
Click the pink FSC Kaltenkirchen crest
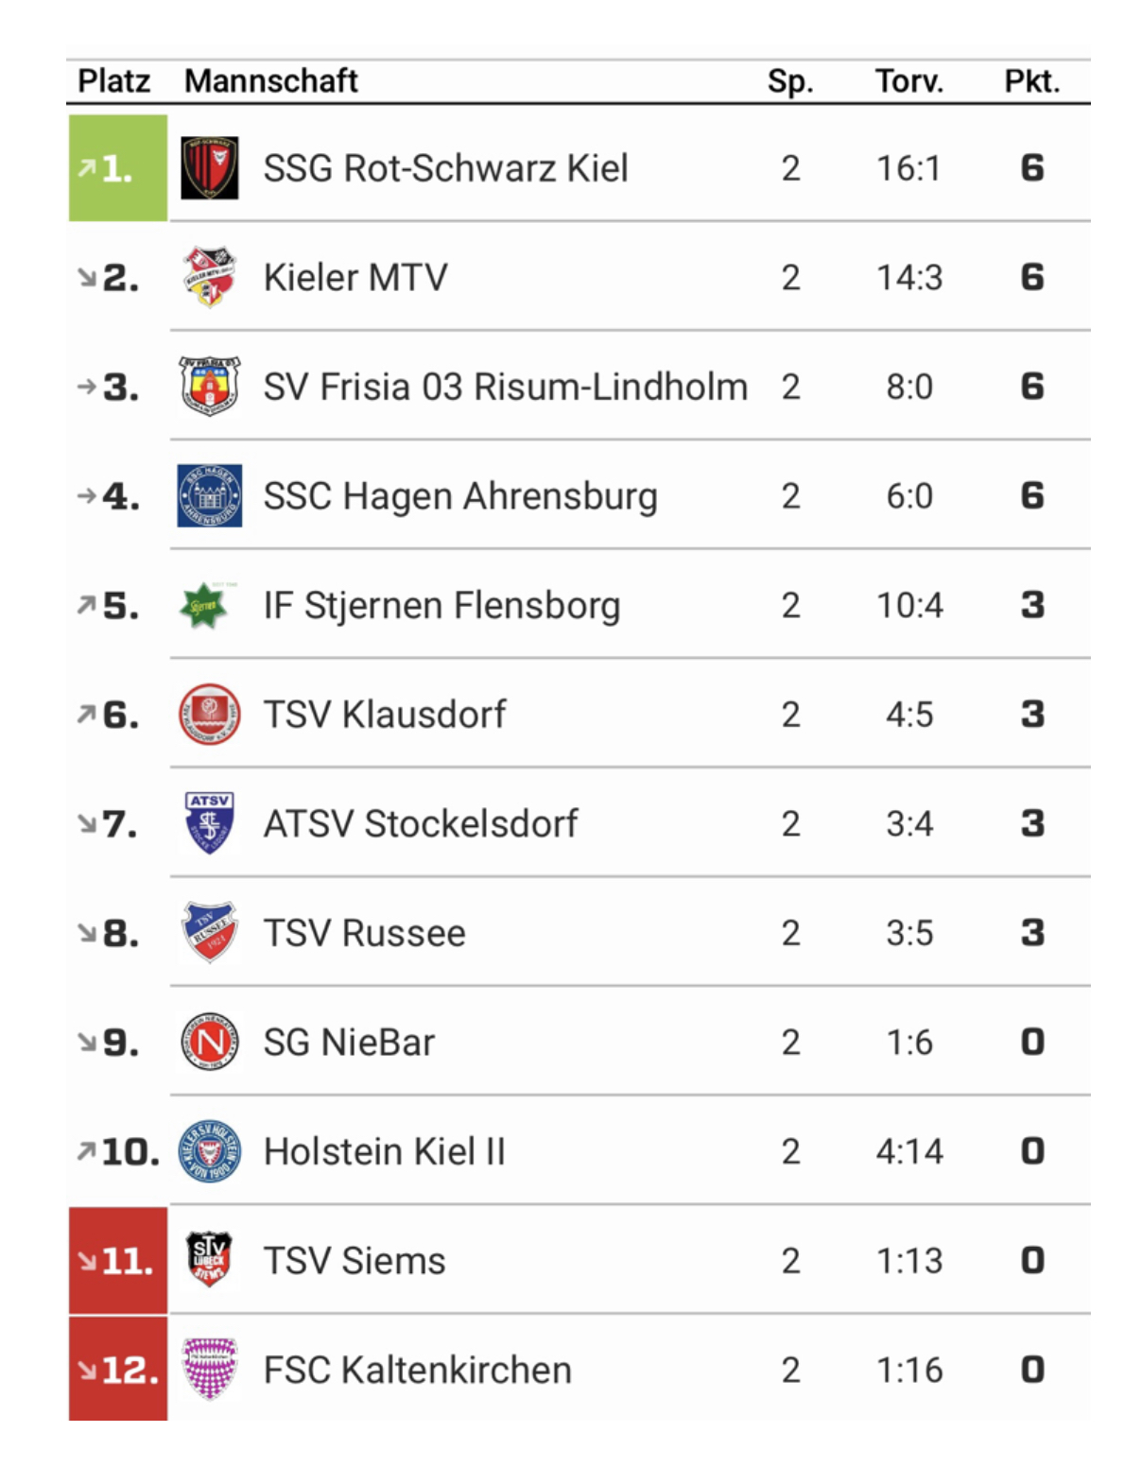(x=209, y=1369)
